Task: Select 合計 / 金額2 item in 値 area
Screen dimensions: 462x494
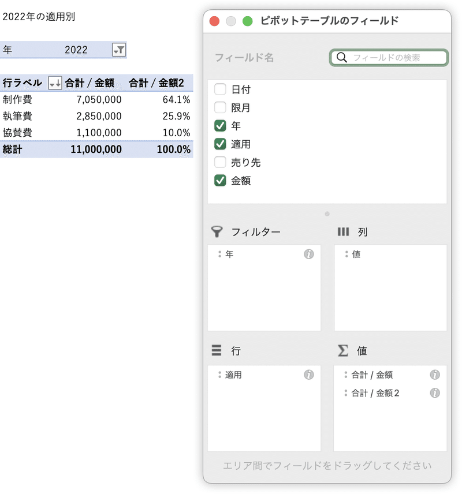Action: 390,393
